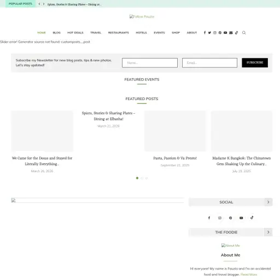This screenshot has width=280, height=280.
Task: Open the TikTok icon in header navigation
Action: coord(236,33)
